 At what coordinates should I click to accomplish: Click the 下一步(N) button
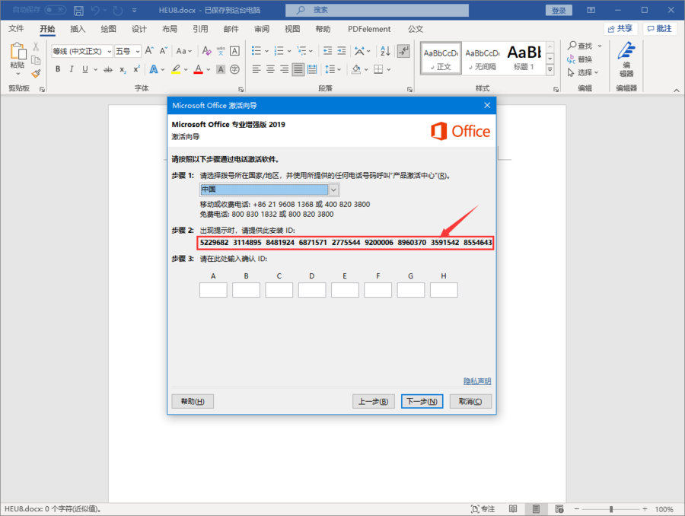click(421, 401)
